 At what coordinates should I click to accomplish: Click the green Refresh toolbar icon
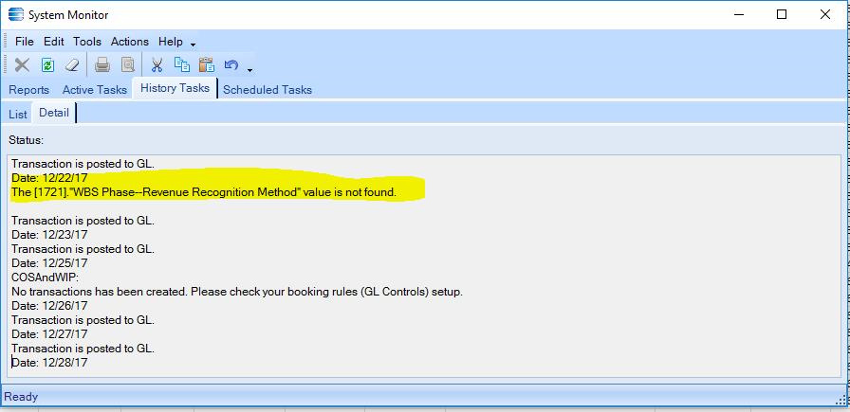coord(47,65)
